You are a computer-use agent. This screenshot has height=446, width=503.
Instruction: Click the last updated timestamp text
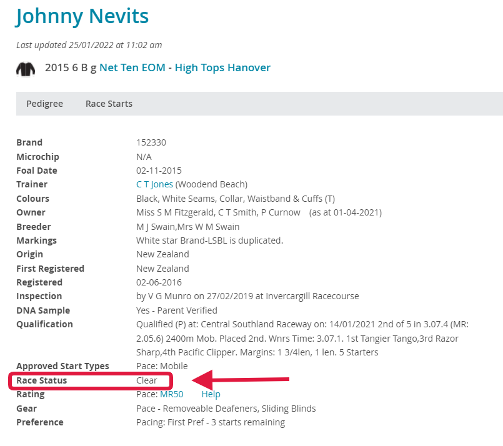click(x=89, y=45)
